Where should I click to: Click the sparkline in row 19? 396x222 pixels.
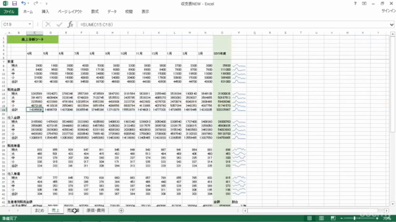point(239,110)
